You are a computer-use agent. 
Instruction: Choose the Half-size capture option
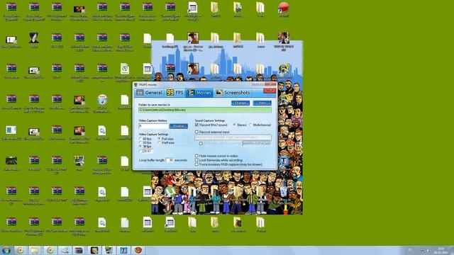coord(159,143)
